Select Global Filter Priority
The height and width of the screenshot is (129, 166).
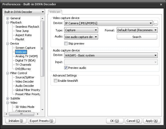pos(28,90)
